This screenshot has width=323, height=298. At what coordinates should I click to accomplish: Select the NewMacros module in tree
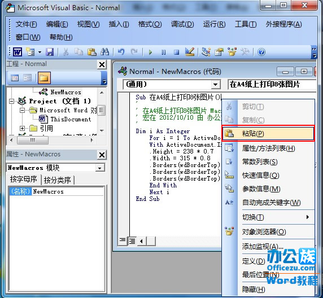(66, 92)
